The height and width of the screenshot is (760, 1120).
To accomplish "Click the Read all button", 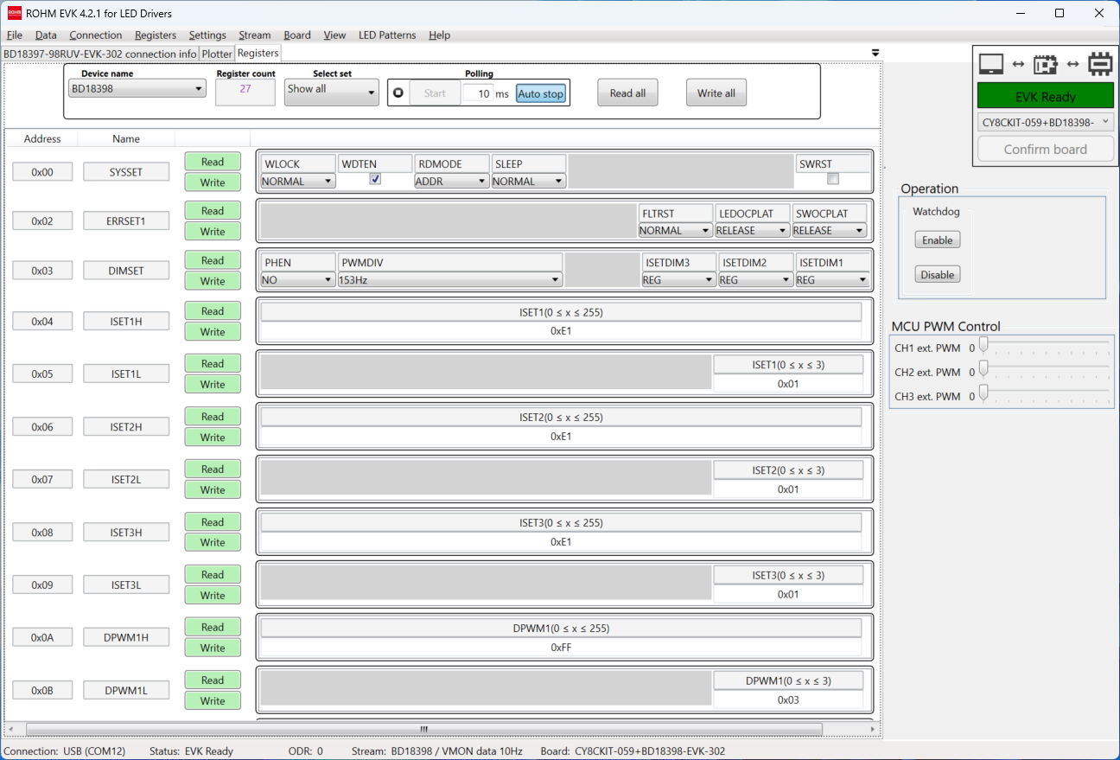I will click(627, 93).
